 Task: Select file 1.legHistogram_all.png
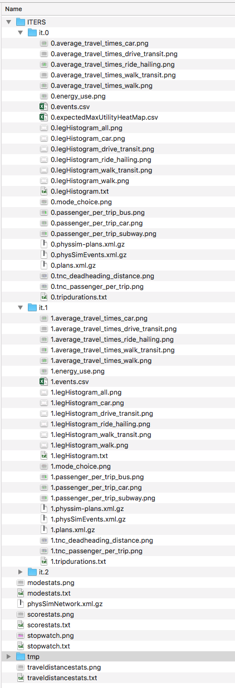click(86, 392)
